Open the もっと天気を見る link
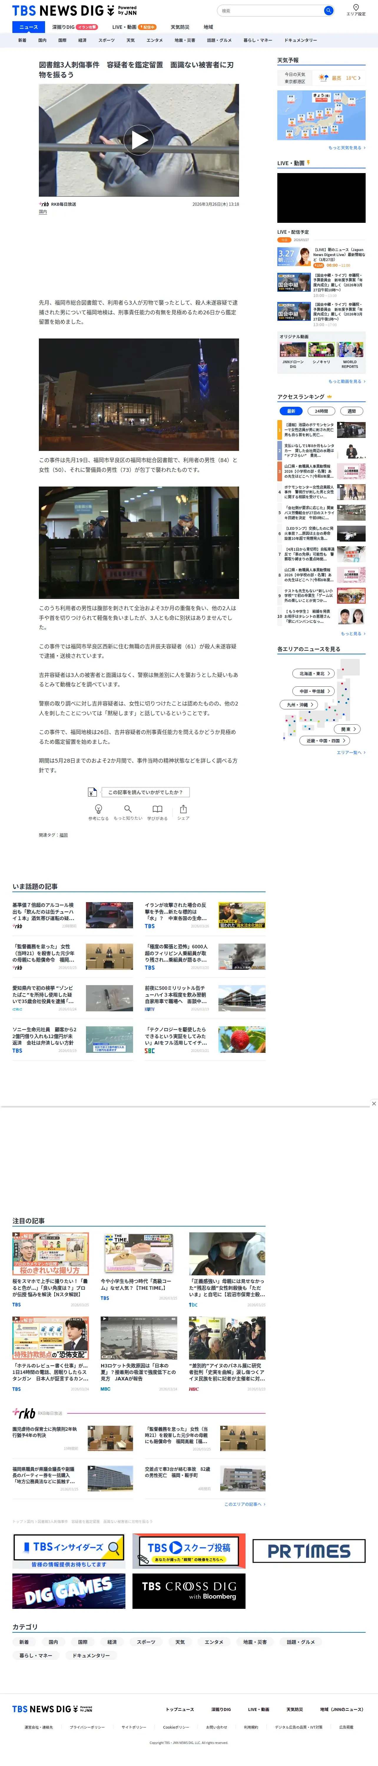 [x=346, y=147]
